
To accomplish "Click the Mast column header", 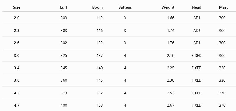I will click(x=223, y=7).
